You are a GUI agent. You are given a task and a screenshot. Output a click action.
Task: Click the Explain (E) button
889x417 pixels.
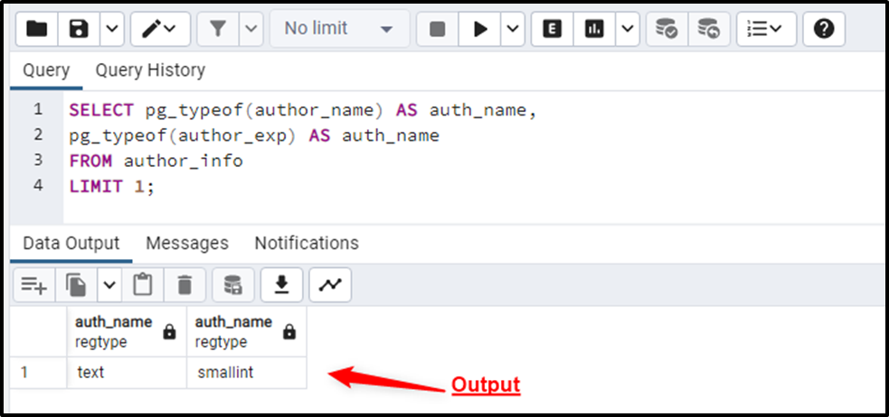tap(552, 29)
